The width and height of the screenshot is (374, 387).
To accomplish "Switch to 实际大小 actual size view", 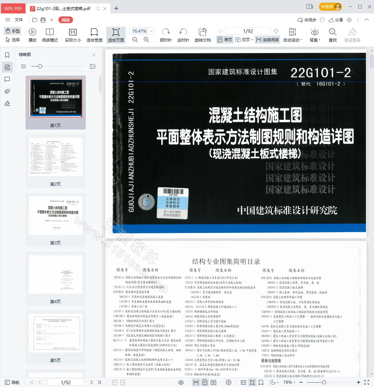I will pos(72,35).
